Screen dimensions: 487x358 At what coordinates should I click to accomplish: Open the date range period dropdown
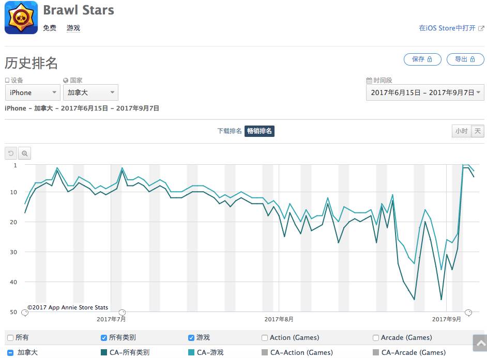425,92
